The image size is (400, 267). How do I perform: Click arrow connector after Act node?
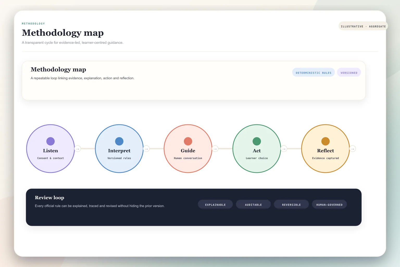284,149
